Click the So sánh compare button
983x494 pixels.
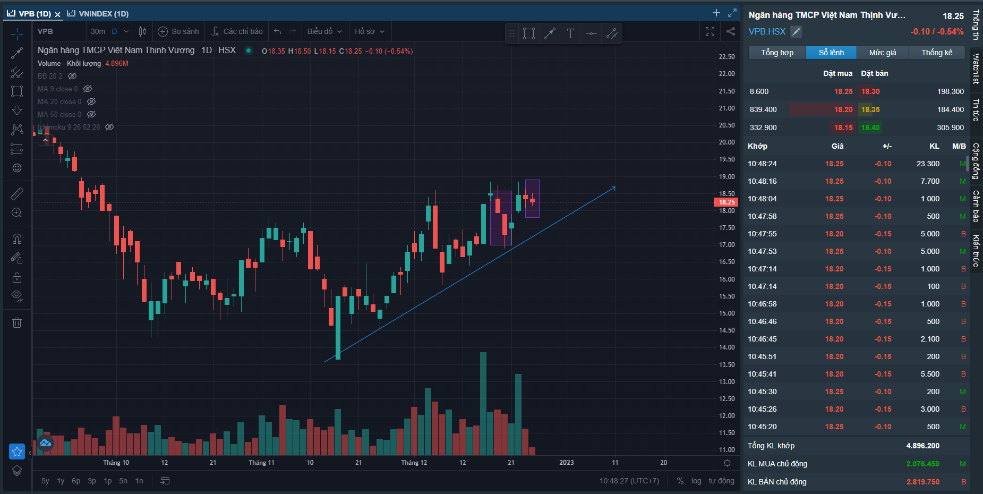(x=178, y=31)
